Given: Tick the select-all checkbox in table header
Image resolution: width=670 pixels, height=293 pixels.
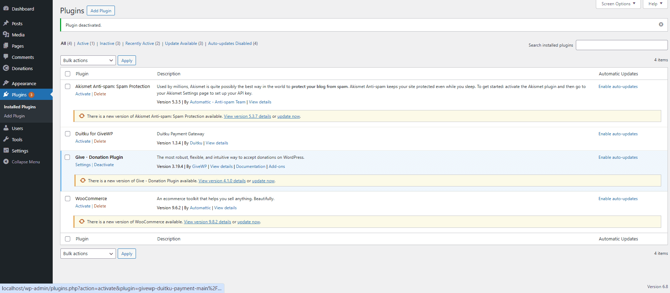Looking at the screenshot, I should [x=67, y=74].
